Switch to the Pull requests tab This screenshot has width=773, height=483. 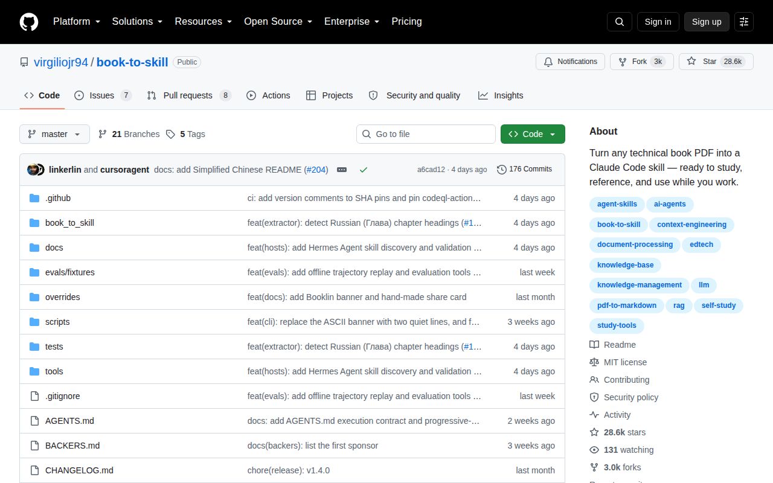[x=189, y=95]
